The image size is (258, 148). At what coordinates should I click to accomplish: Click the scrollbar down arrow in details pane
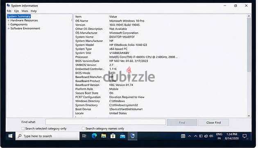249,116
